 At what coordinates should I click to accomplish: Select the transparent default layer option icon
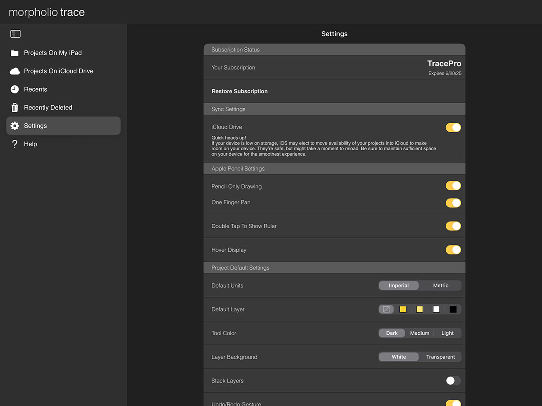click(386, 309)
